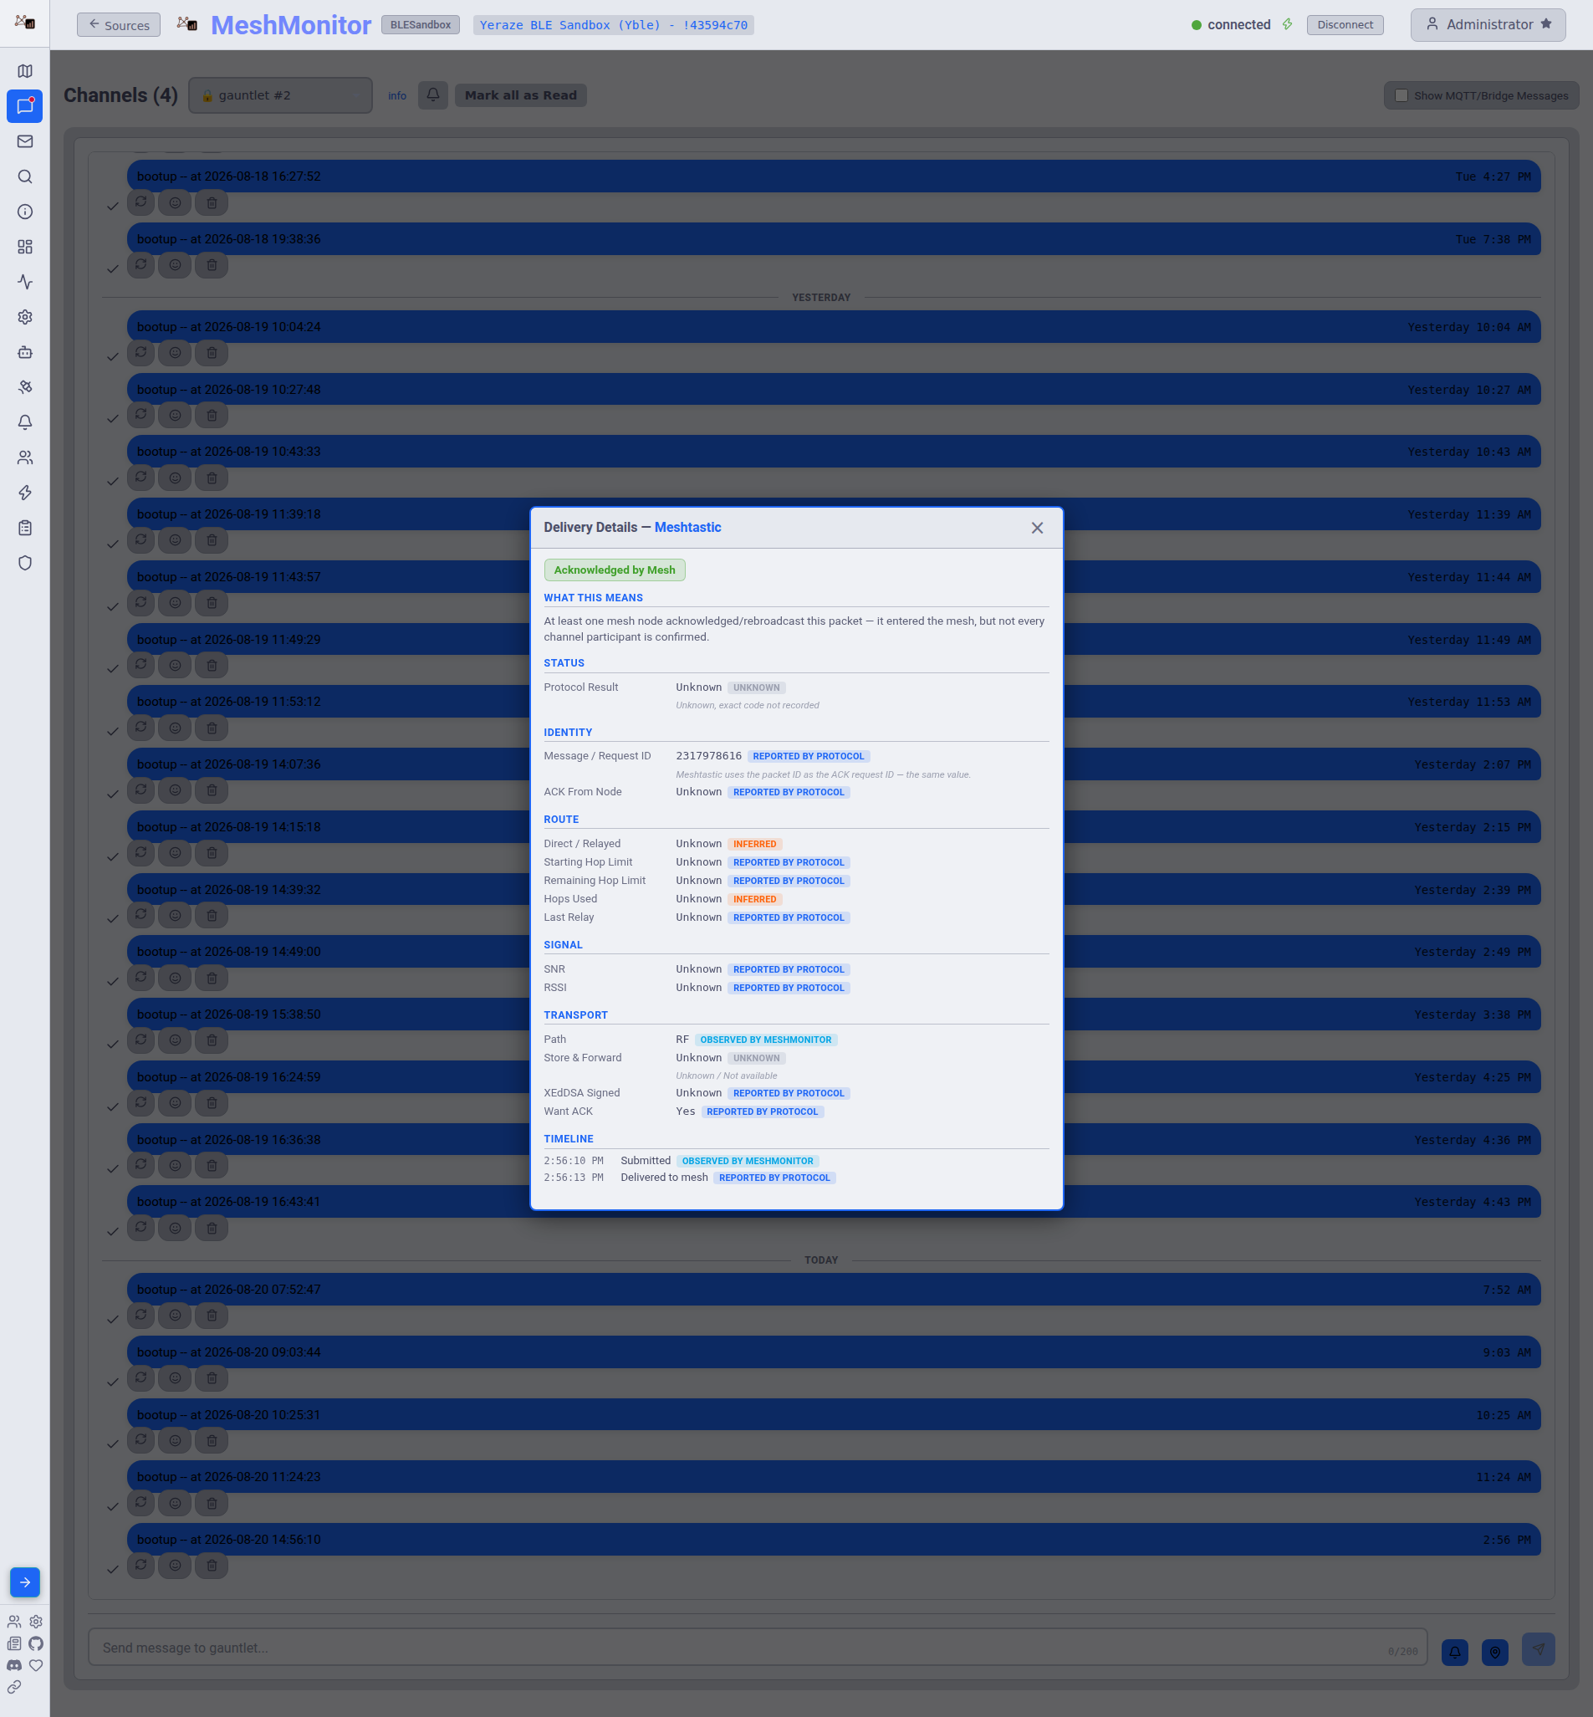The image size is (1593, 1717).
Task: Click the Yeraze BLE Sandbox node label
Action: click(x=613, y=25)
